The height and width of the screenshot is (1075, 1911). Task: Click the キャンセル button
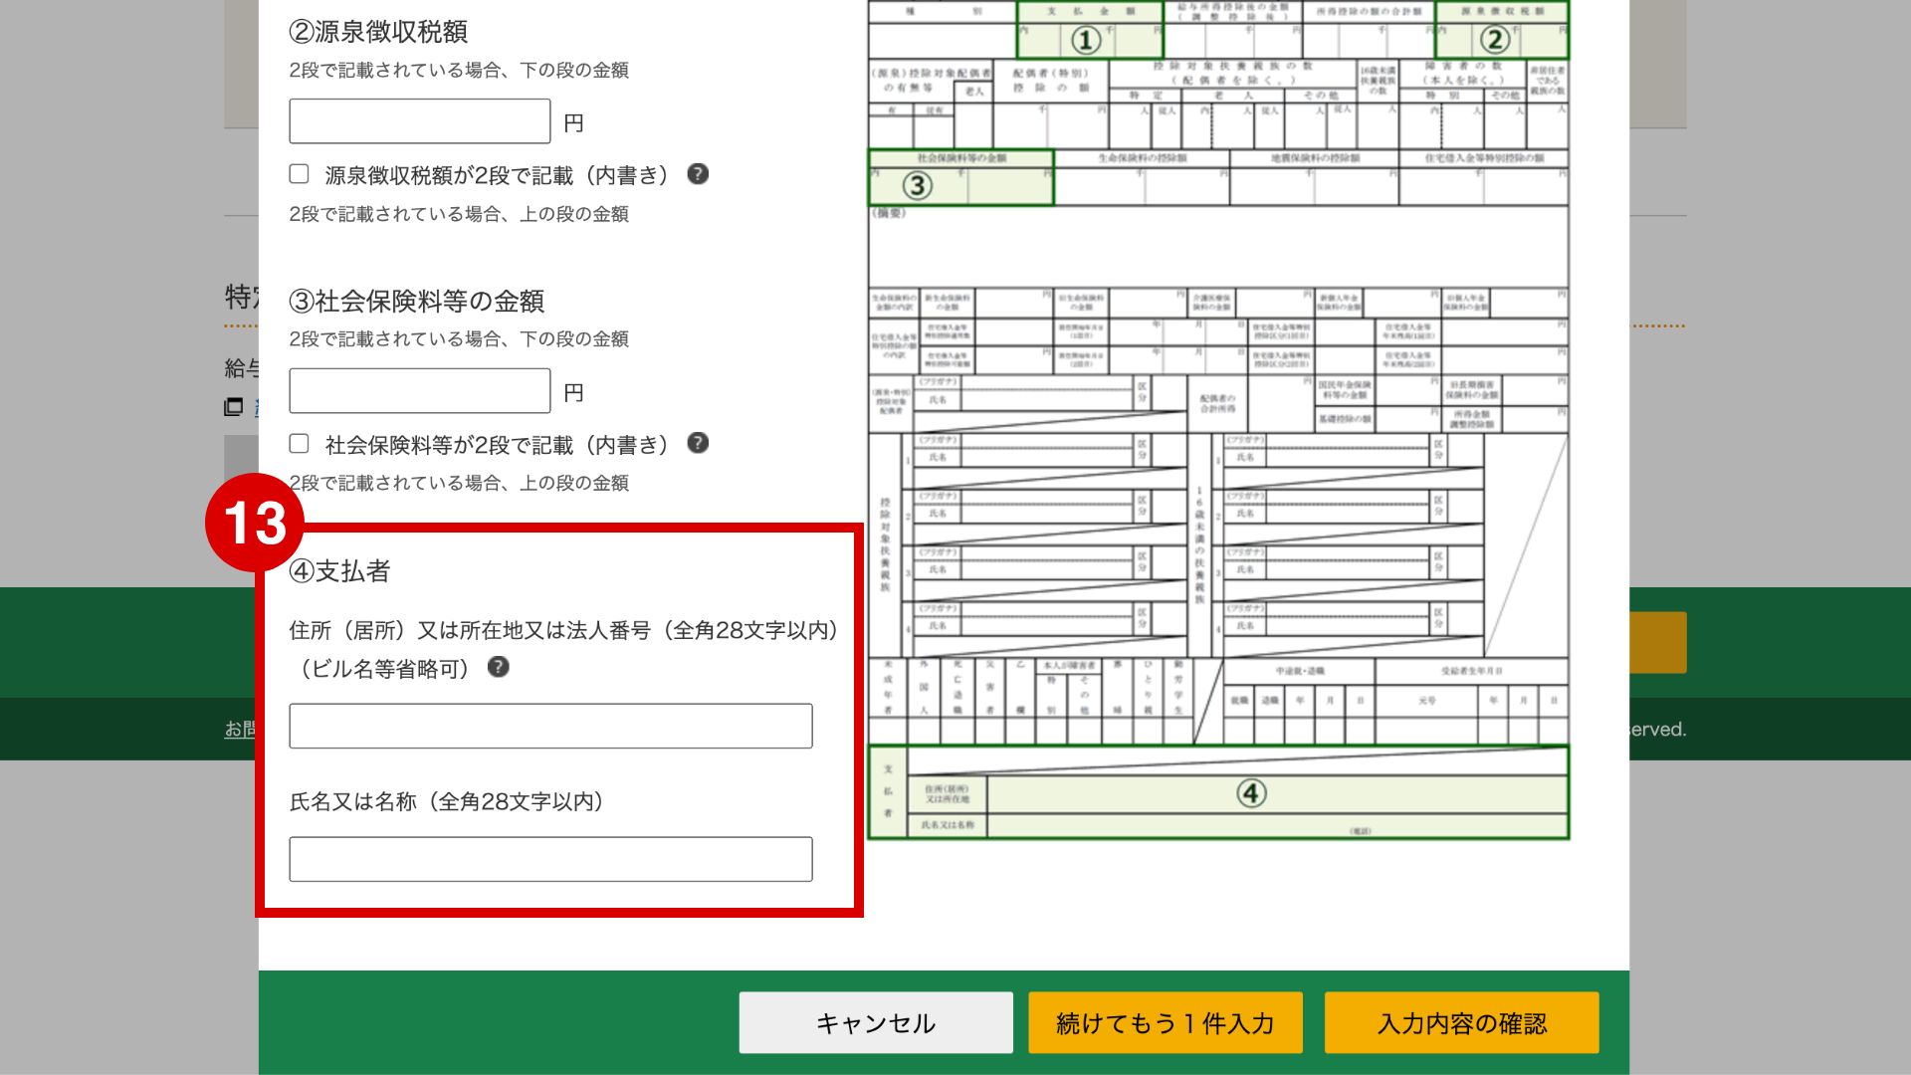tap(876, 1023)
